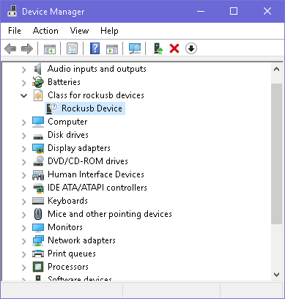Click the scrollbar up arrow

(276, 70)
